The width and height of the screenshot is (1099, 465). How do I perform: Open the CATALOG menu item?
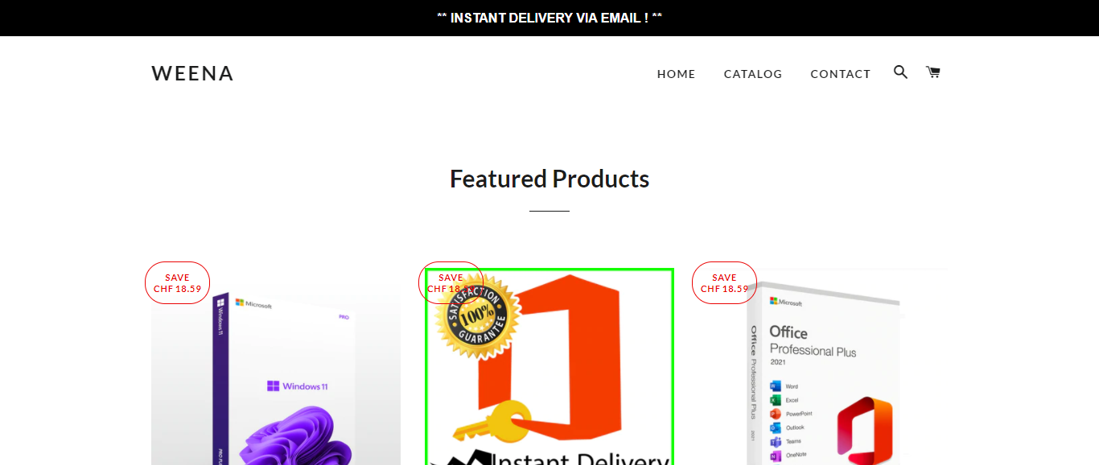click(x=753, y=74)
